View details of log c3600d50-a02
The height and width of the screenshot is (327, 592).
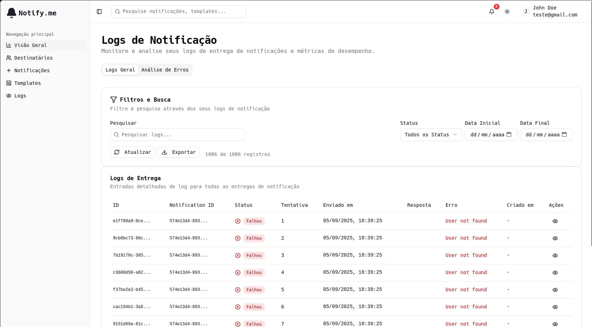pyautogui.click(x=555, y=273)
